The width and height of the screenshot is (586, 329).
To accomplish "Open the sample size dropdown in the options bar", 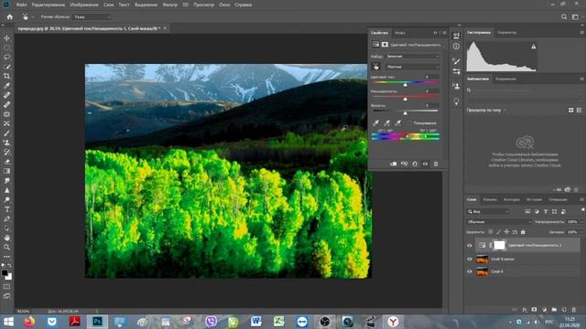I will 92,16.
